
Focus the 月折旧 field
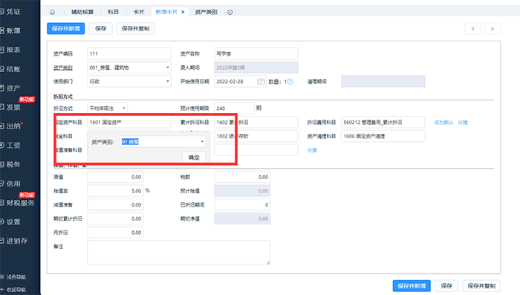tap(115, 233)
